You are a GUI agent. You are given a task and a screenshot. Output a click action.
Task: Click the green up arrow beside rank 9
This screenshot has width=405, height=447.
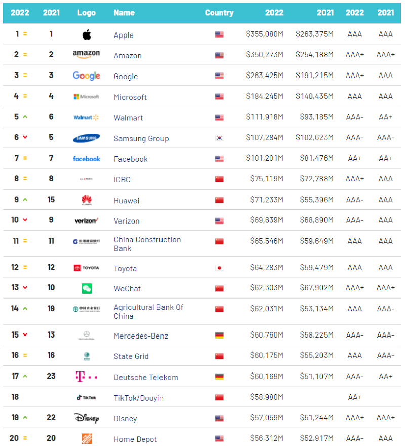coord(25,200)
